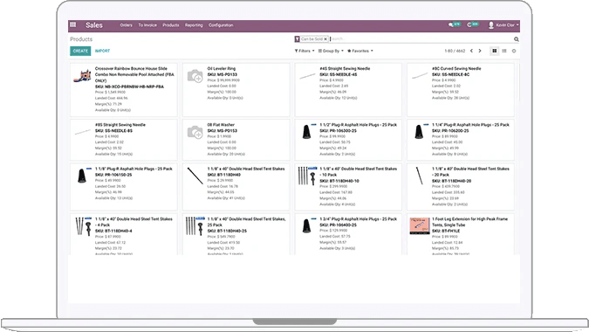589x332 pixels.
Task: Click the #8C Curved Sewing Needle image
Action: (420, 76)
